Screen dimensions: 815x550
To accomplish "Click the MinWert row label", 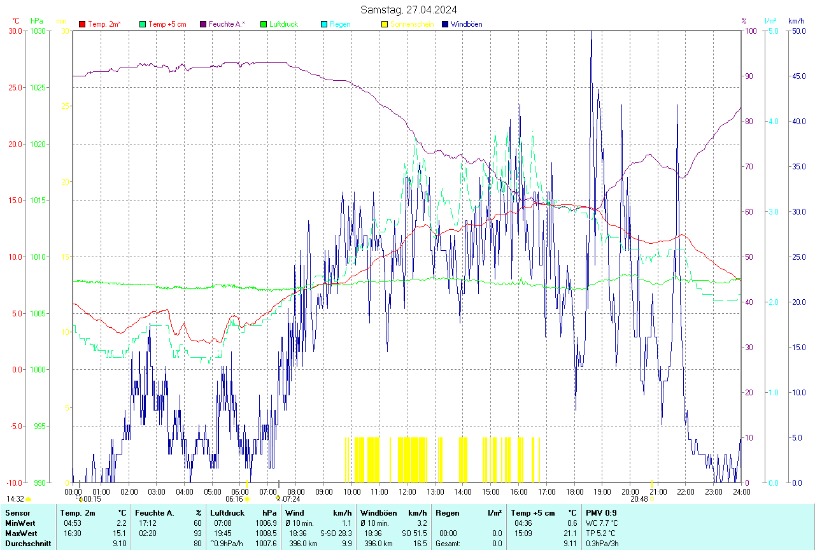I will click(20, 523).
